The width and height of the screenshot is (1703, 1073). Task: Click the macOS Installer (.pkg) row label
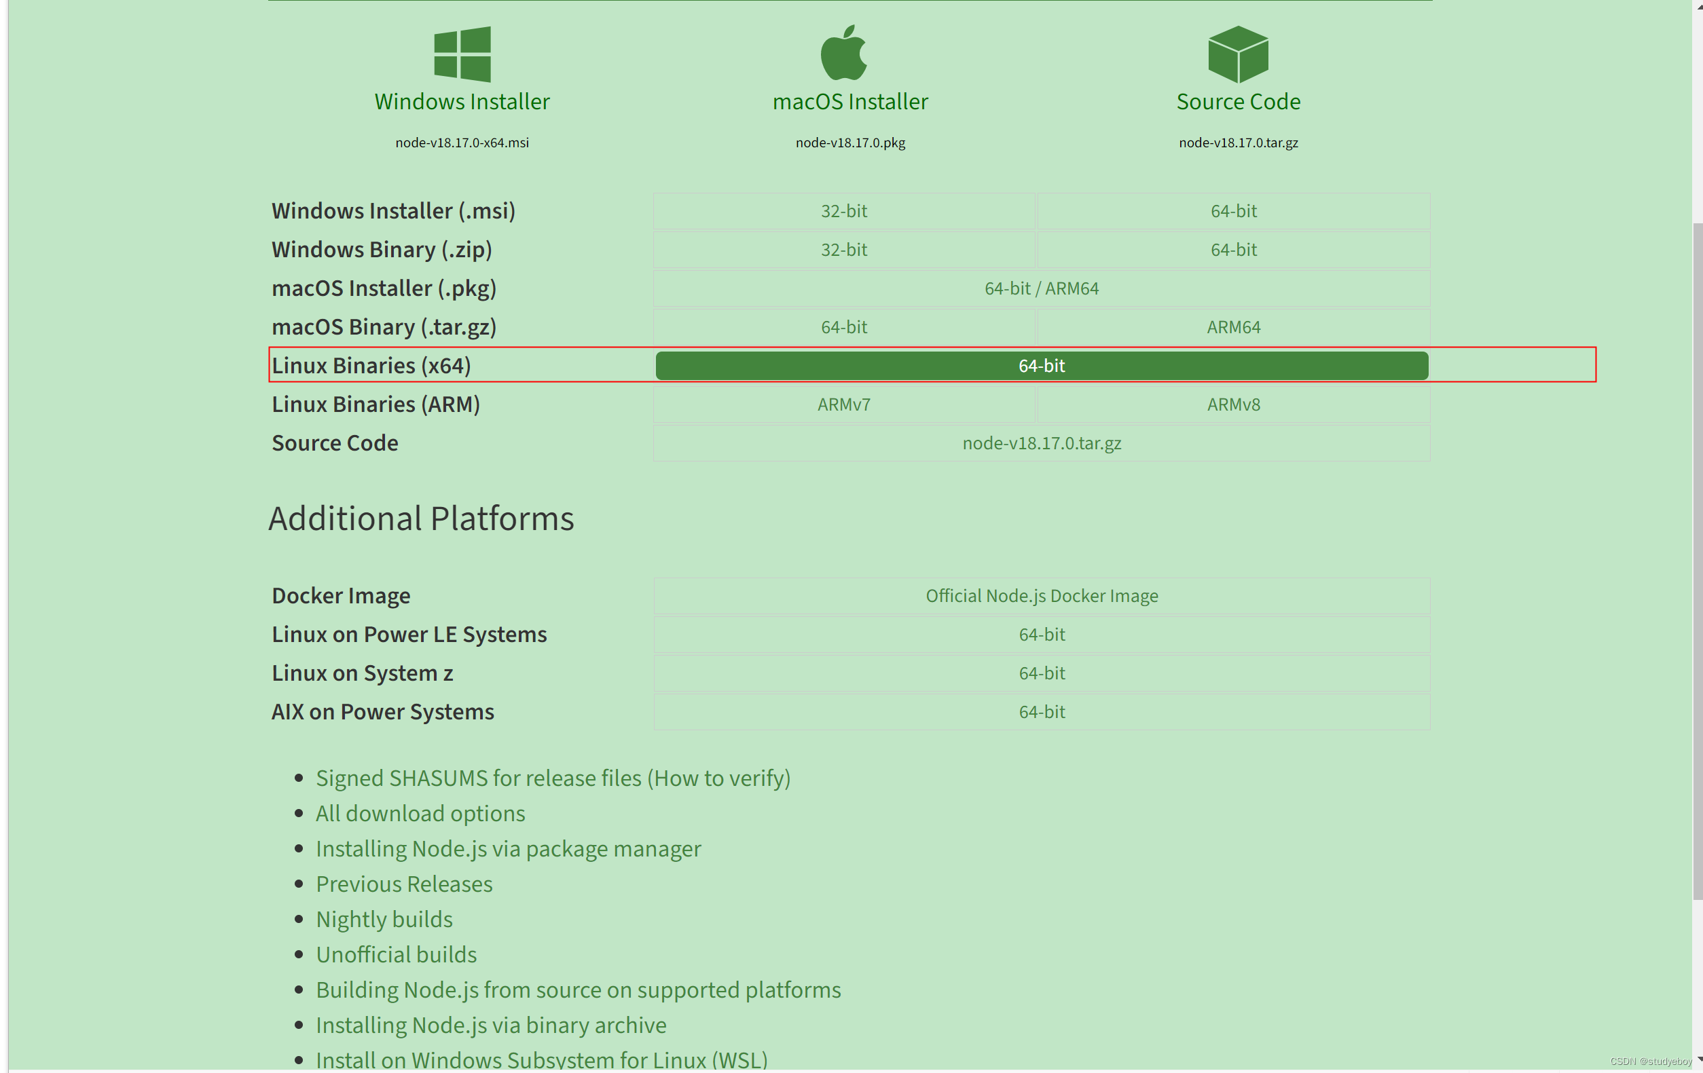pos(384,288)
